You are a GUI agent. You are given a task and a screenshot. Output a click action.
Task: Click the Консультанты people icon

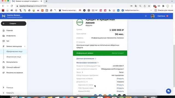coord(4,62)
